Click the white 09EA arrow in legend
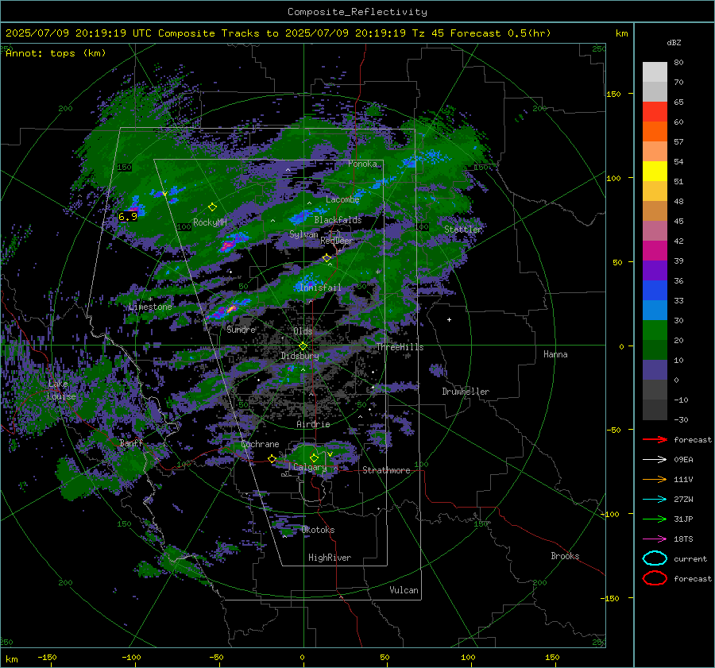The image size is (715, 668). coord(655,460)
